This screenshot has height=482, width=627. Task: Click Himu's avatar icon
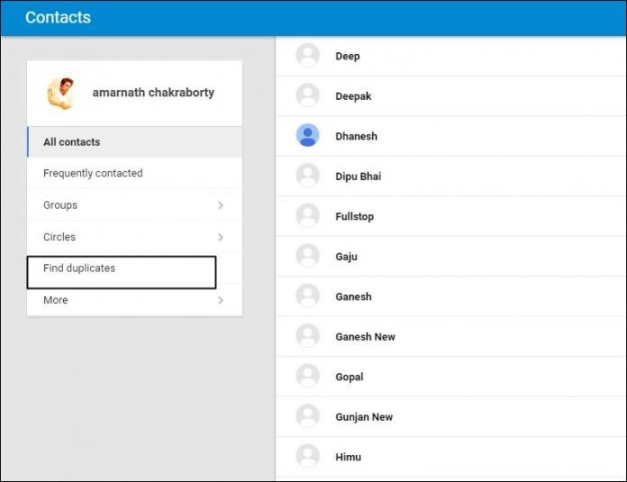point(307,456)
